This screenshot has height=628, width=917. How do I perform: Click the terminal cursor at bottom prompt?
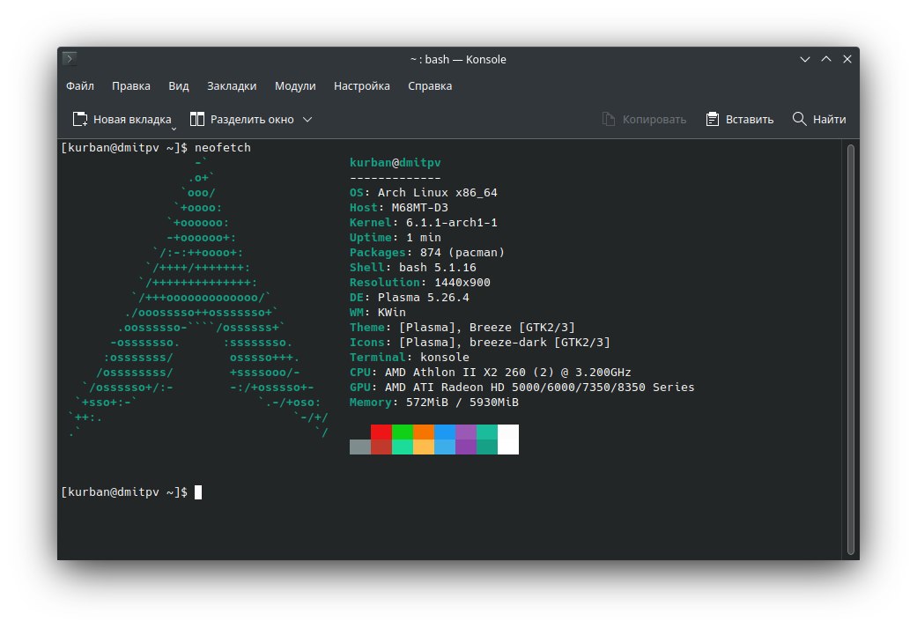pos(198,492)
